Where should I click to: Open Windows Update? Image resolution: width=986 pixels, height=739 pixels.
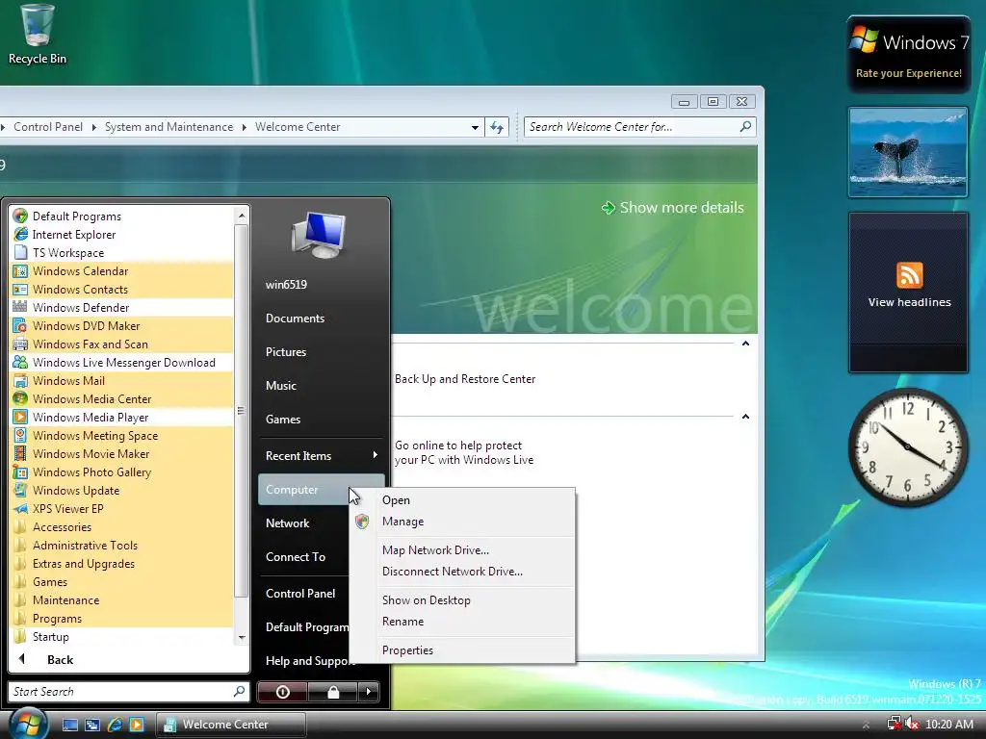75,490
